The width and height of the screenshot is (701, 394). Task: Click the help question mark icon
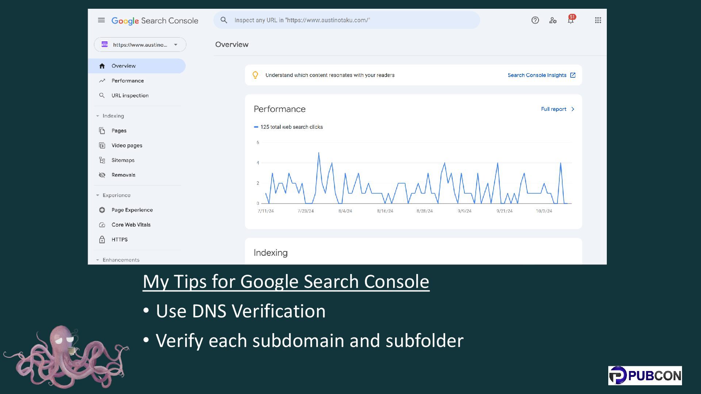(535, 20)
